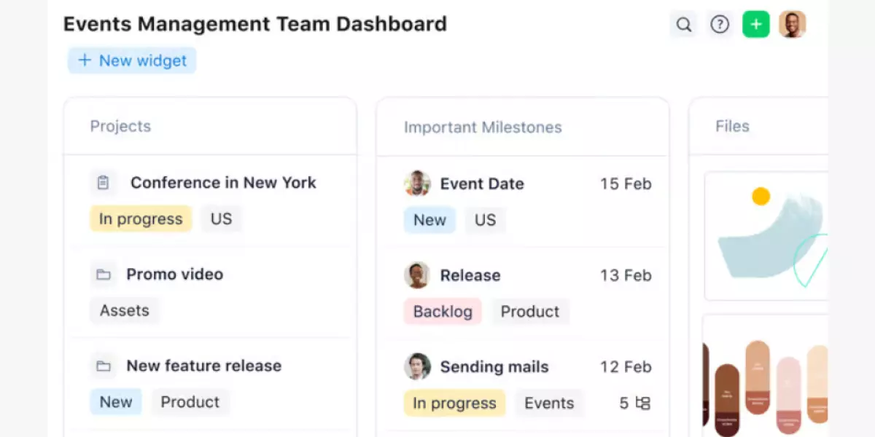Add a New widget
Image resolution: width=875 pixels, height=437 pixels.
pyautogui.click(x=132, y=60)
